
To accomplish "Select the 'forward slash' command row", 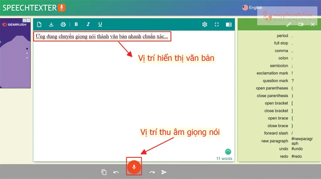I will click(x=279, y=133).
